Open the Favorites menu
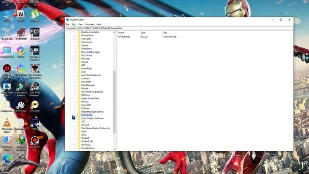Image resolution: width=309 pixels, height=174 pixels. (x=89, y=24)
